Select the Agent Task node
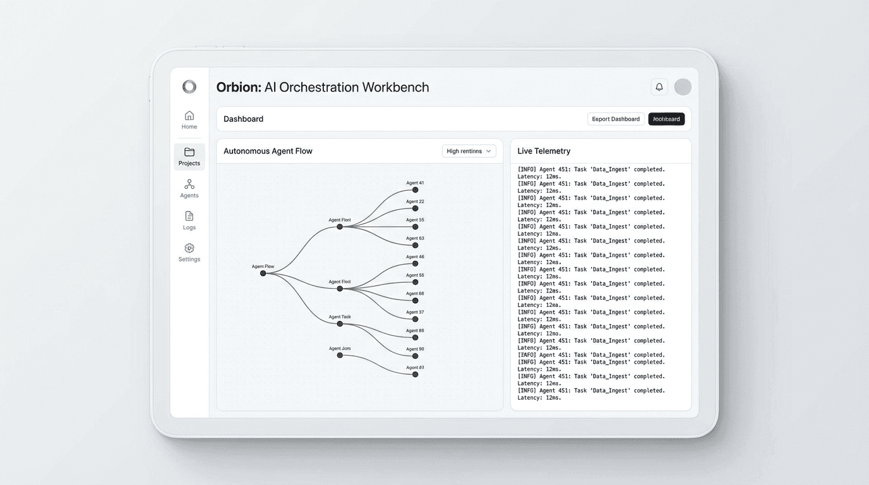The height and width of the screenshot is (485, 869). (x=340, y=324)
